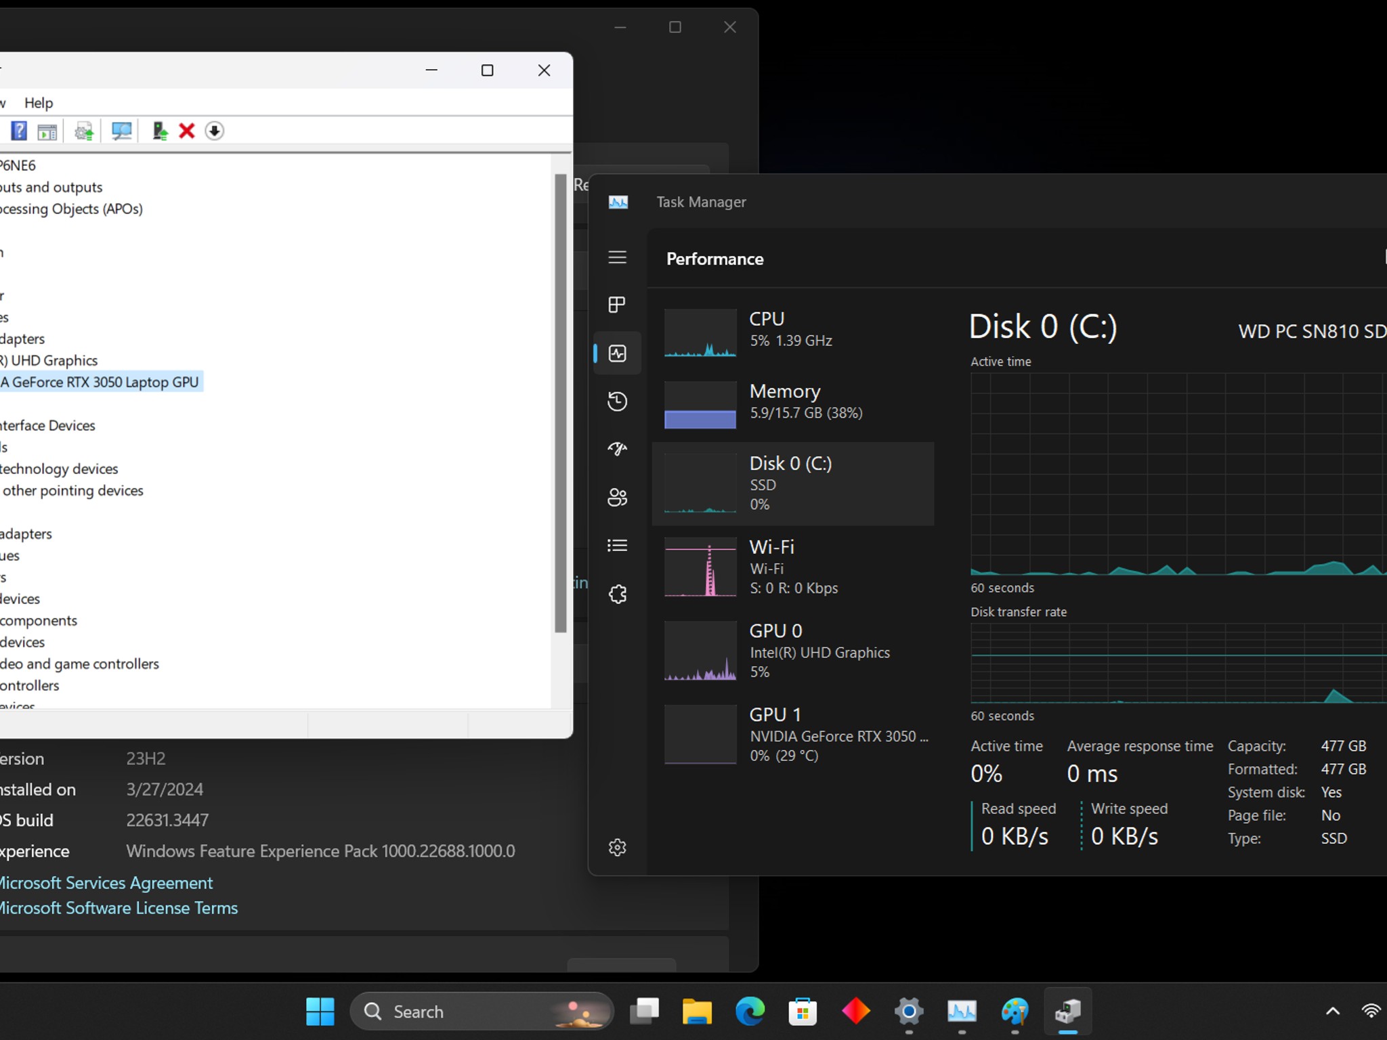The height and width of the screenshot is (1040, 1387).
Task: Open Startup apps page in Task Manager sidebar
Action: coord(617,449)
